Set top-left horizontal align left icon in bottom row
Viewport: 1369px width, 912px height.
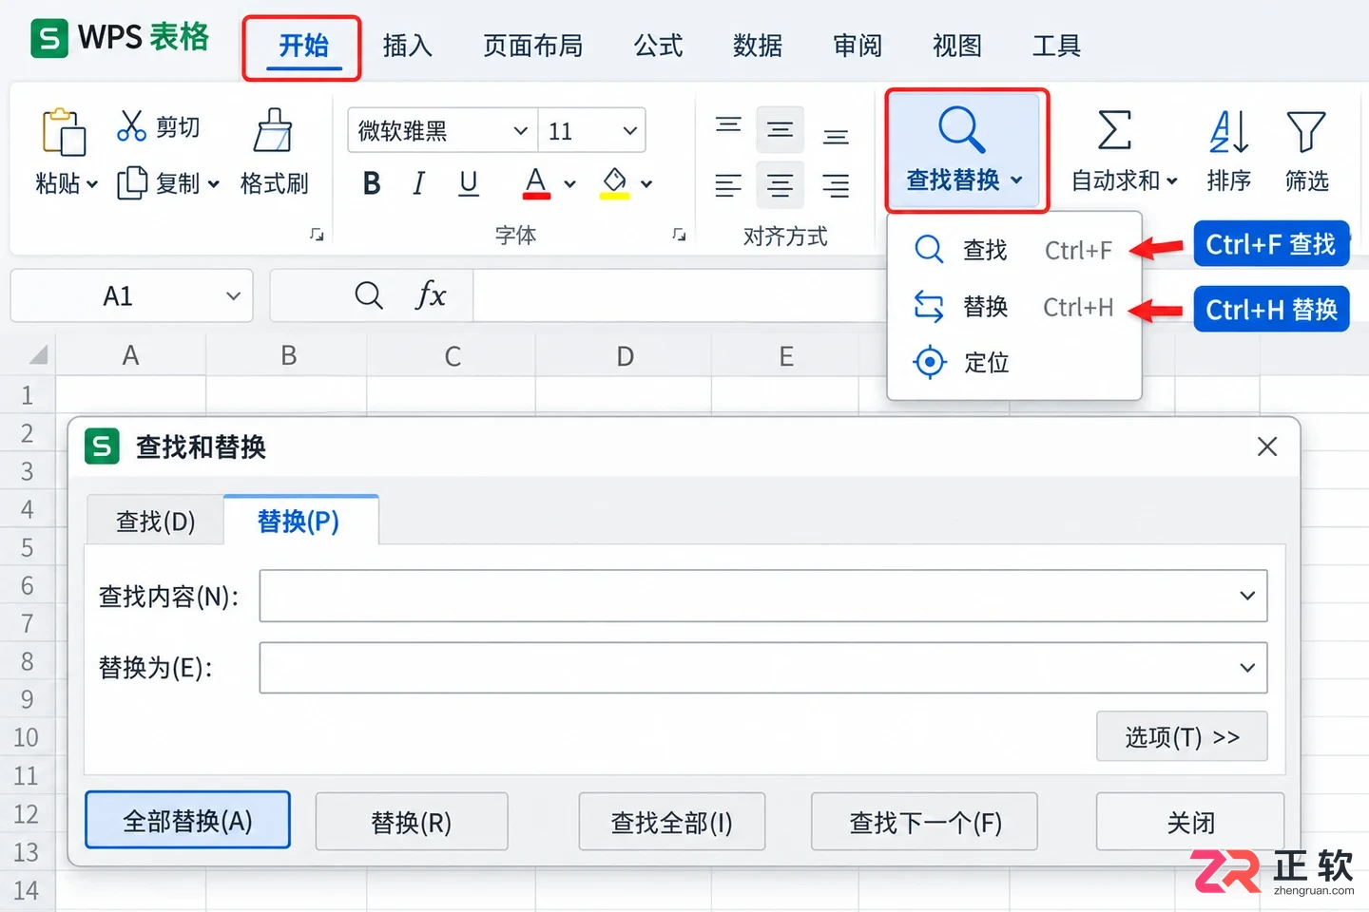[x=728, y=185]
